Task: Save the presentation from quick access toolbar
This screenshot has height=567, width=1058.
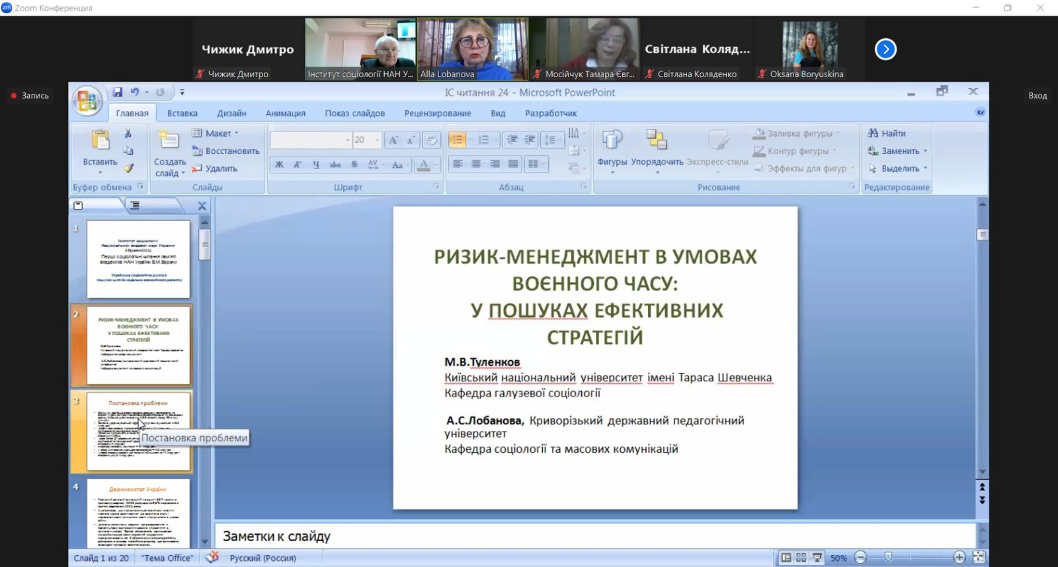Action: [x=117, y=93]
